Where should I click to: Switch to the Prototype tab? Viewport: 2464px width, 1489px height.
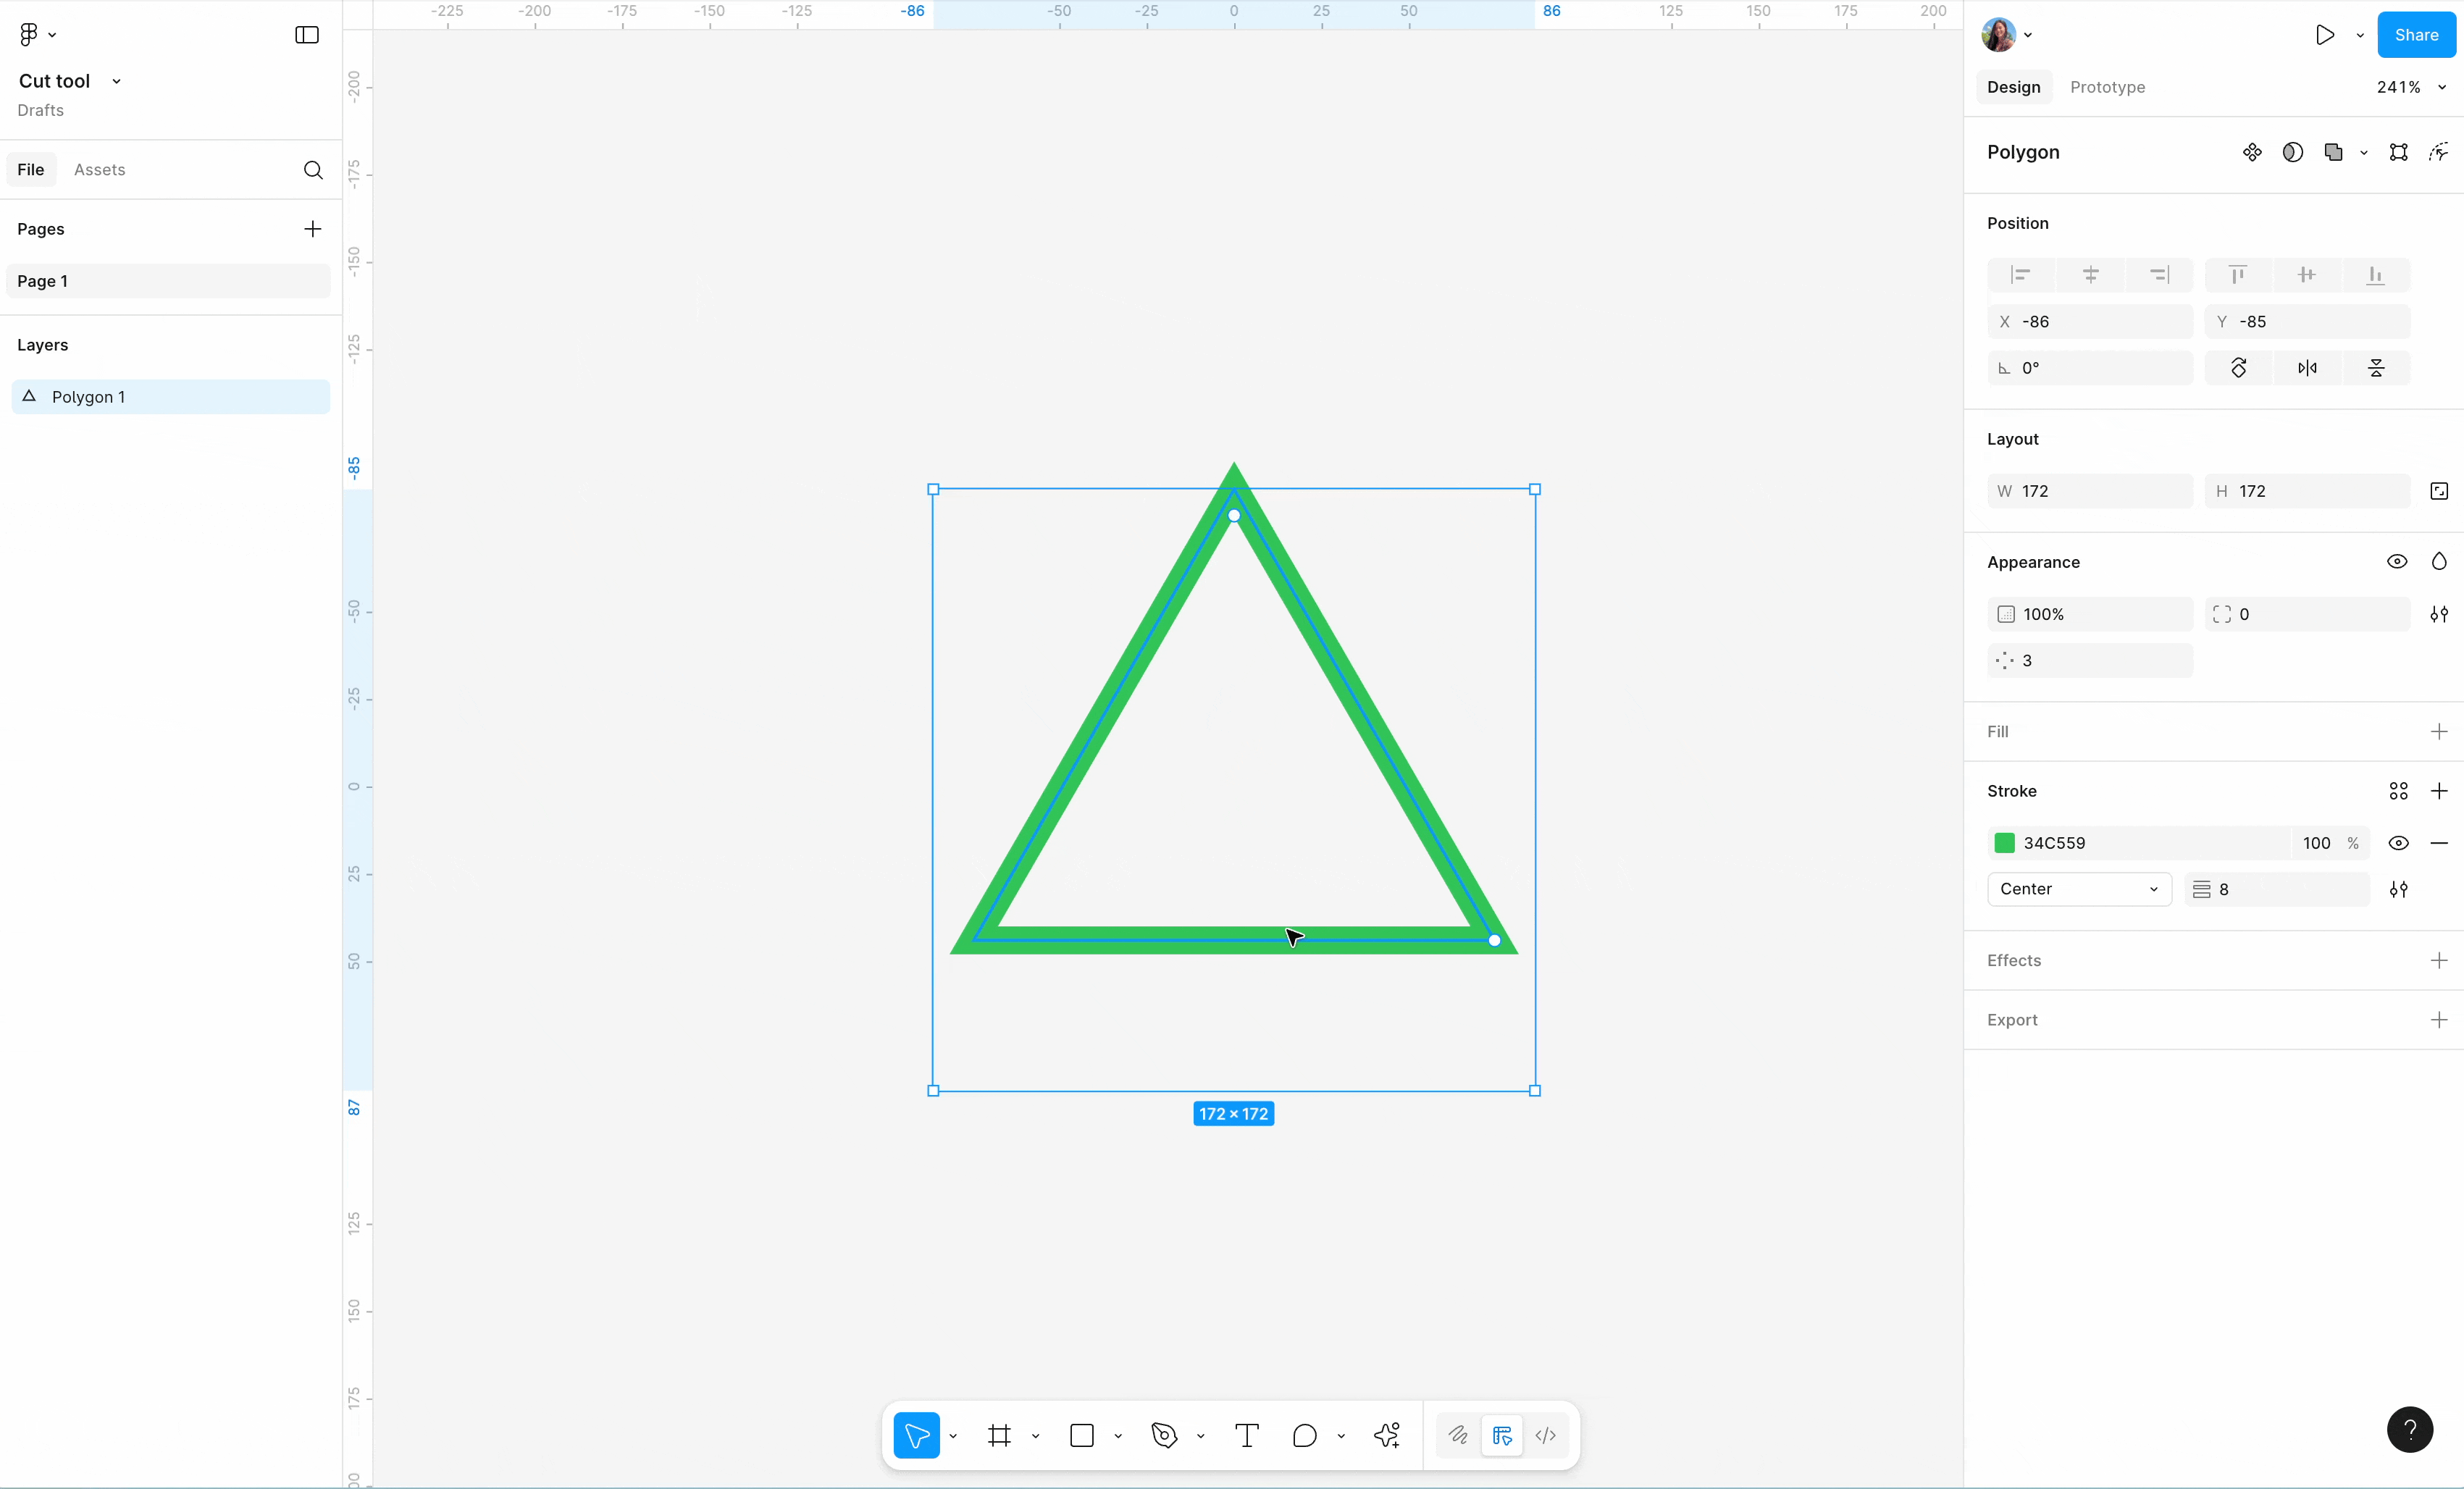[2107, 87]
